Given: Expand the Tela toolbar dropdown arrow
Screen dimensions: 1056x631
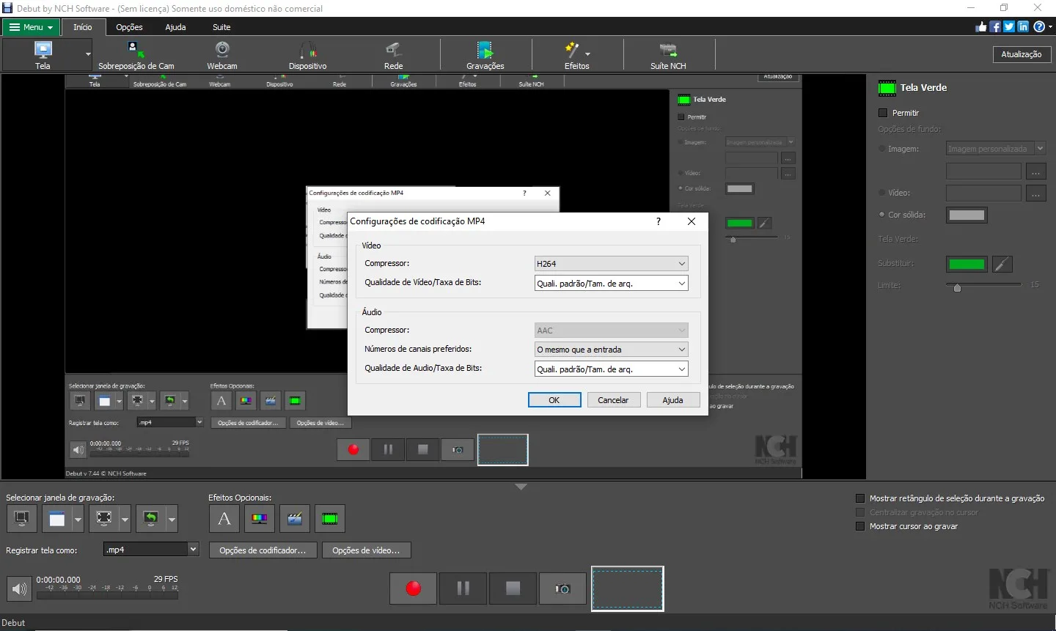Looking at the screenshot, I should 88,55.
